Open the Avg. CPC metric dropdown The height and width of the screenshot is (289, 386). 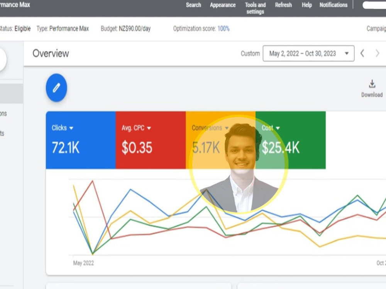pos(136,128)
